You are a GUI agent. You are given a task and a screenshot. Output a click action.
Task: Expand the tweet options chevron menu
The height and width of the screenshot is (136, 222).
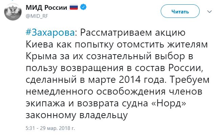pyautogui.click(x=209, y=11)
